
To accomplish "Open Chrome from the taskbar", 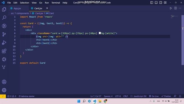I will (105, 101).
